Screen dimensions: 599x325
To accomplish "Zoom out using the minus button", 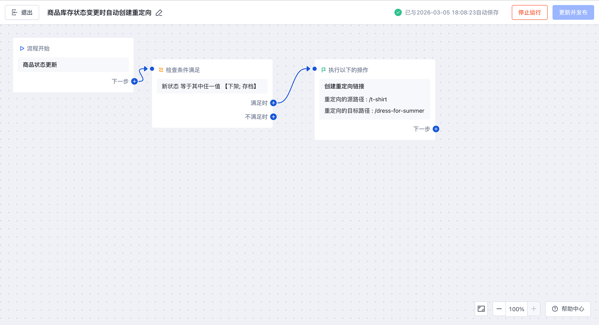I will pos(499,309).
